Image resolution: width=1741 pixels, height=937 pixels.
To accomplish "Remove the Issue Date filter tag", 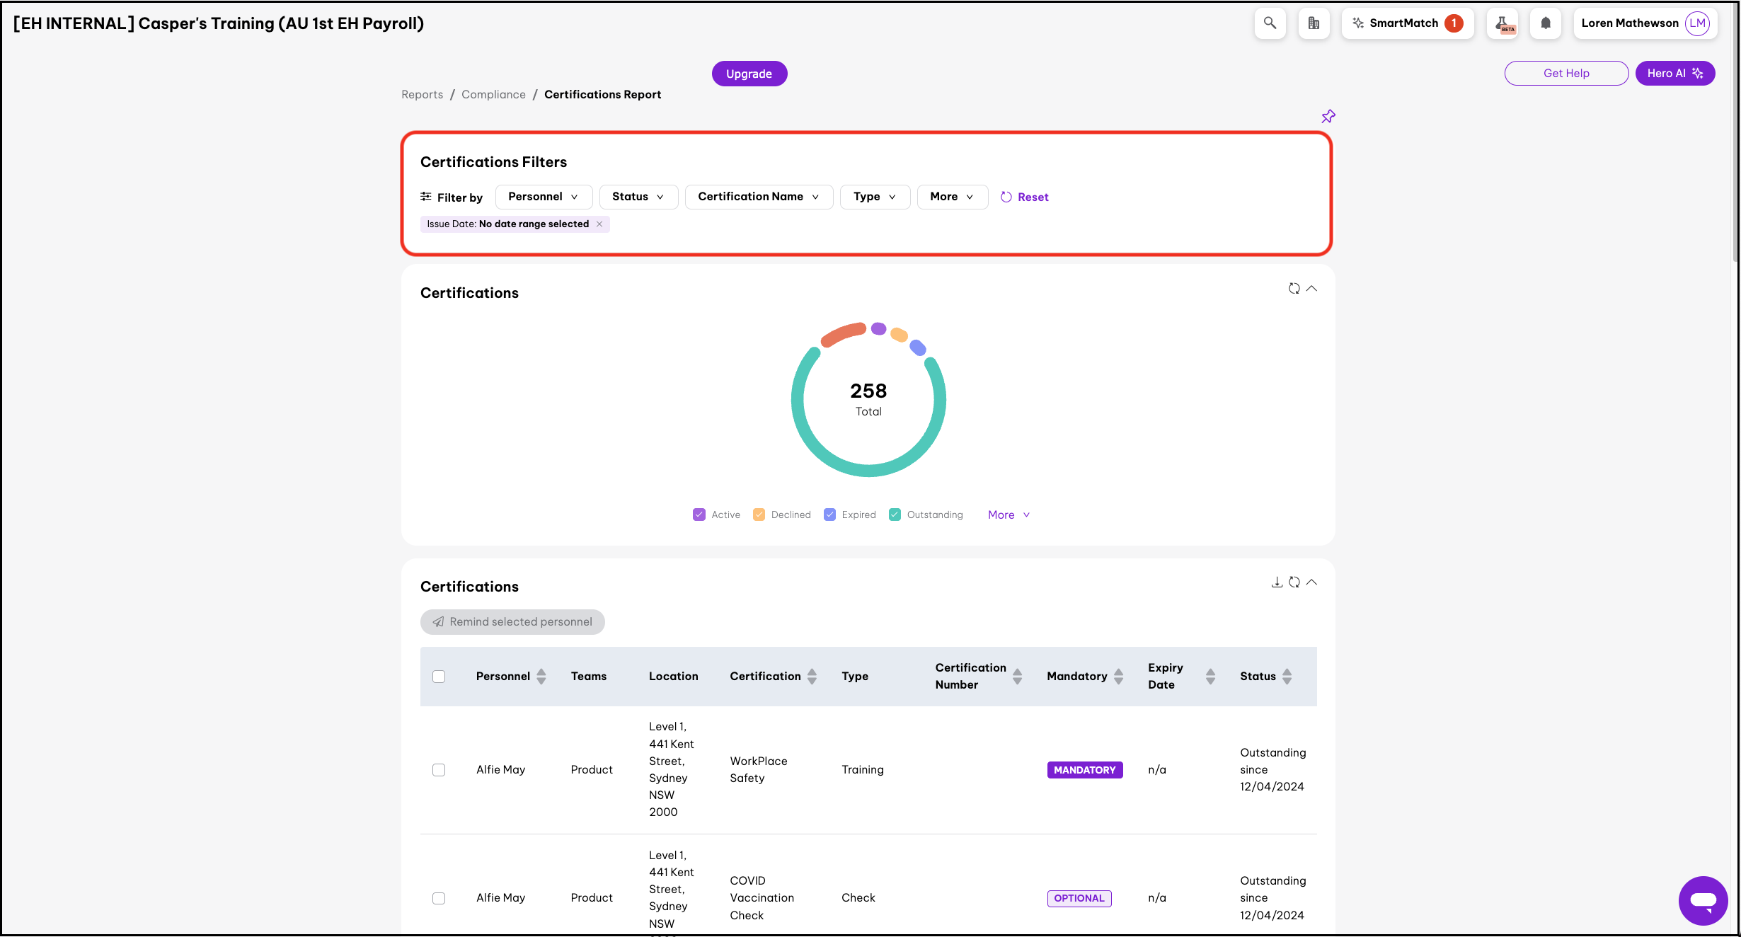I will [599, 224].
